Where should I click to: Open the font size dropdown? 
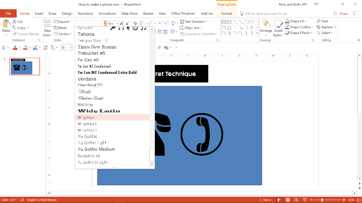point(117,23)
